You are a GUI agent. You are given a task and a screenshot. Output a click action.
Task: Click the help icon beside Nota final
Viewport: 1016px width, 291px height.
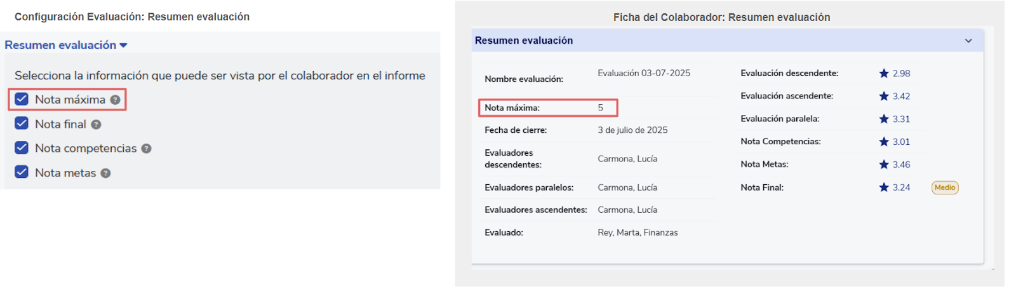click(x=96, y=125)
